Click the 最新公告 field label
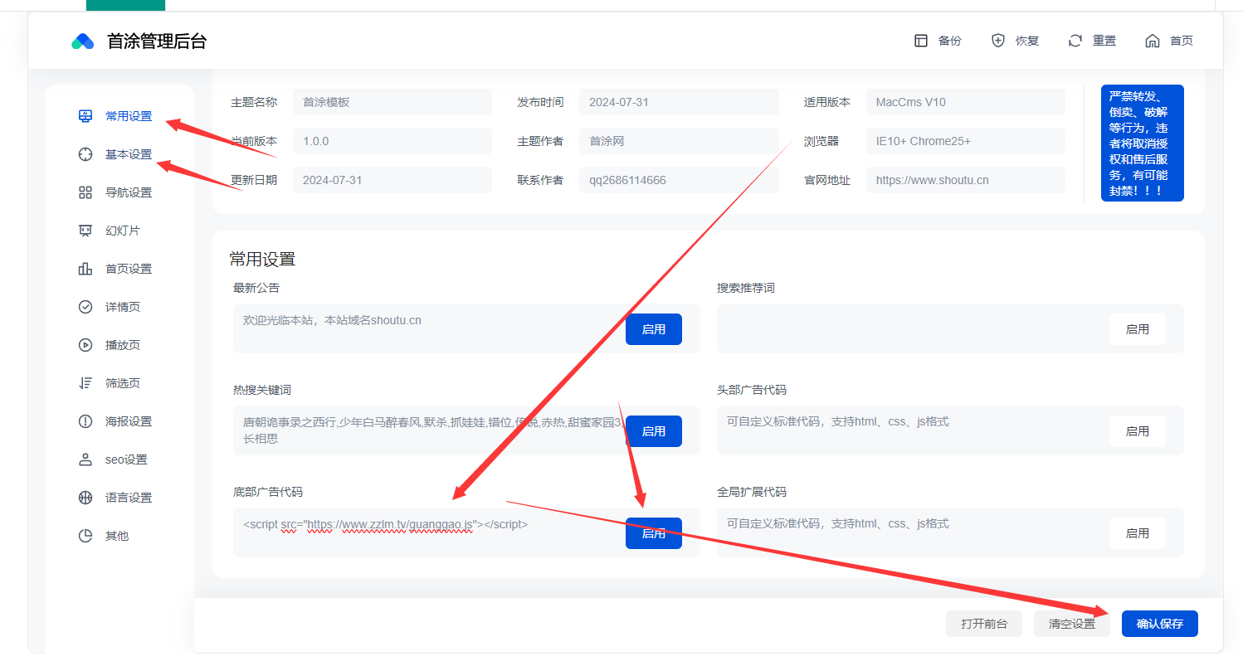This screenshot has height=666, width=1243. coord(256,288)
